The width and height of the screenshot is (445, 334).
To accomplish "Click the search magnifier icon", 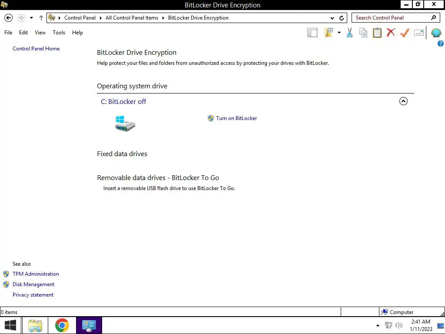I will click(x=433, y=17).
